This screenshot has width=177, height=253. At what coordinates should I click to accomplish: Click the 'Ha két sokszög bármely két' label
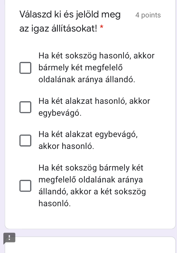(x=91, y=168)
